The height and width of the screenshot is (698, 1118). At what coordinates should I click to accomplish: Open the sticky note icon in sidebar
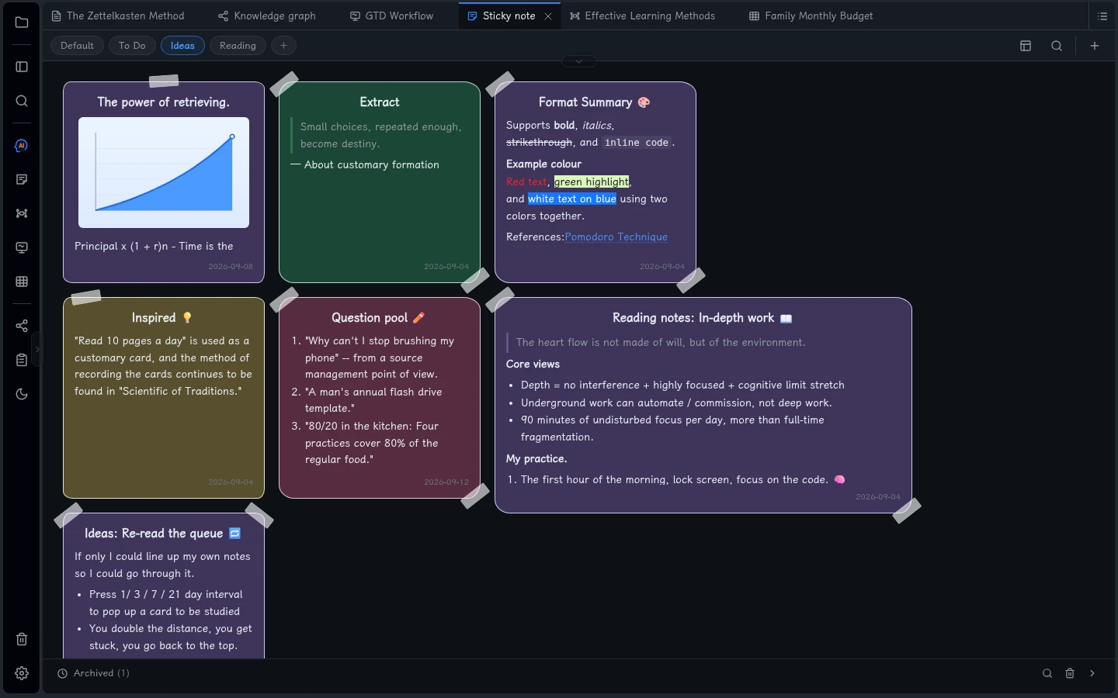[x=22, y=180]
